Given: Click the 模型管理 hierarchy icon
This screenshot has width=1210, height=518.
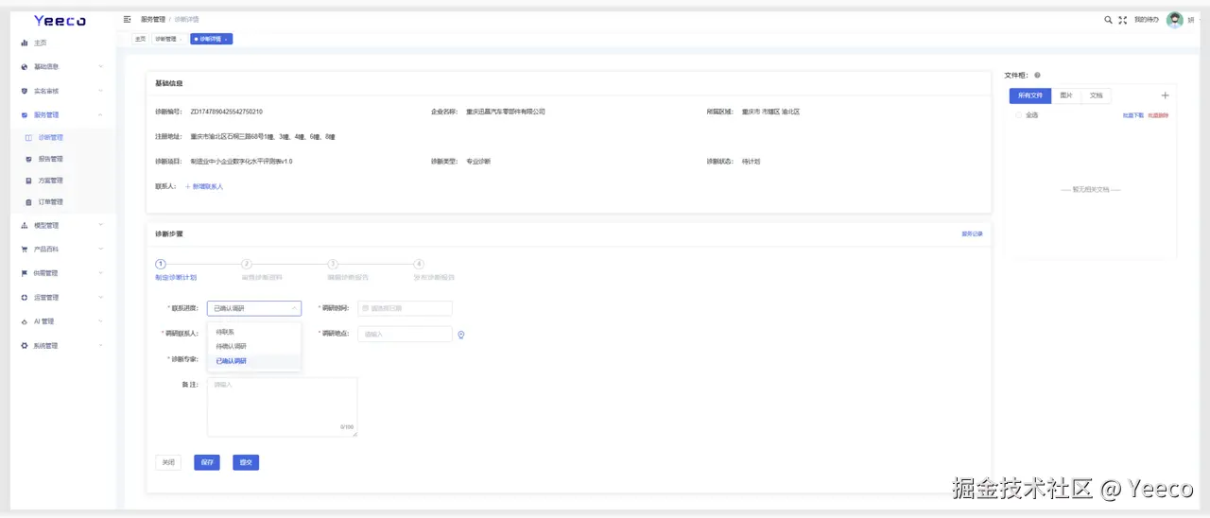Looking at the screenshot, I should click(25, 225).
